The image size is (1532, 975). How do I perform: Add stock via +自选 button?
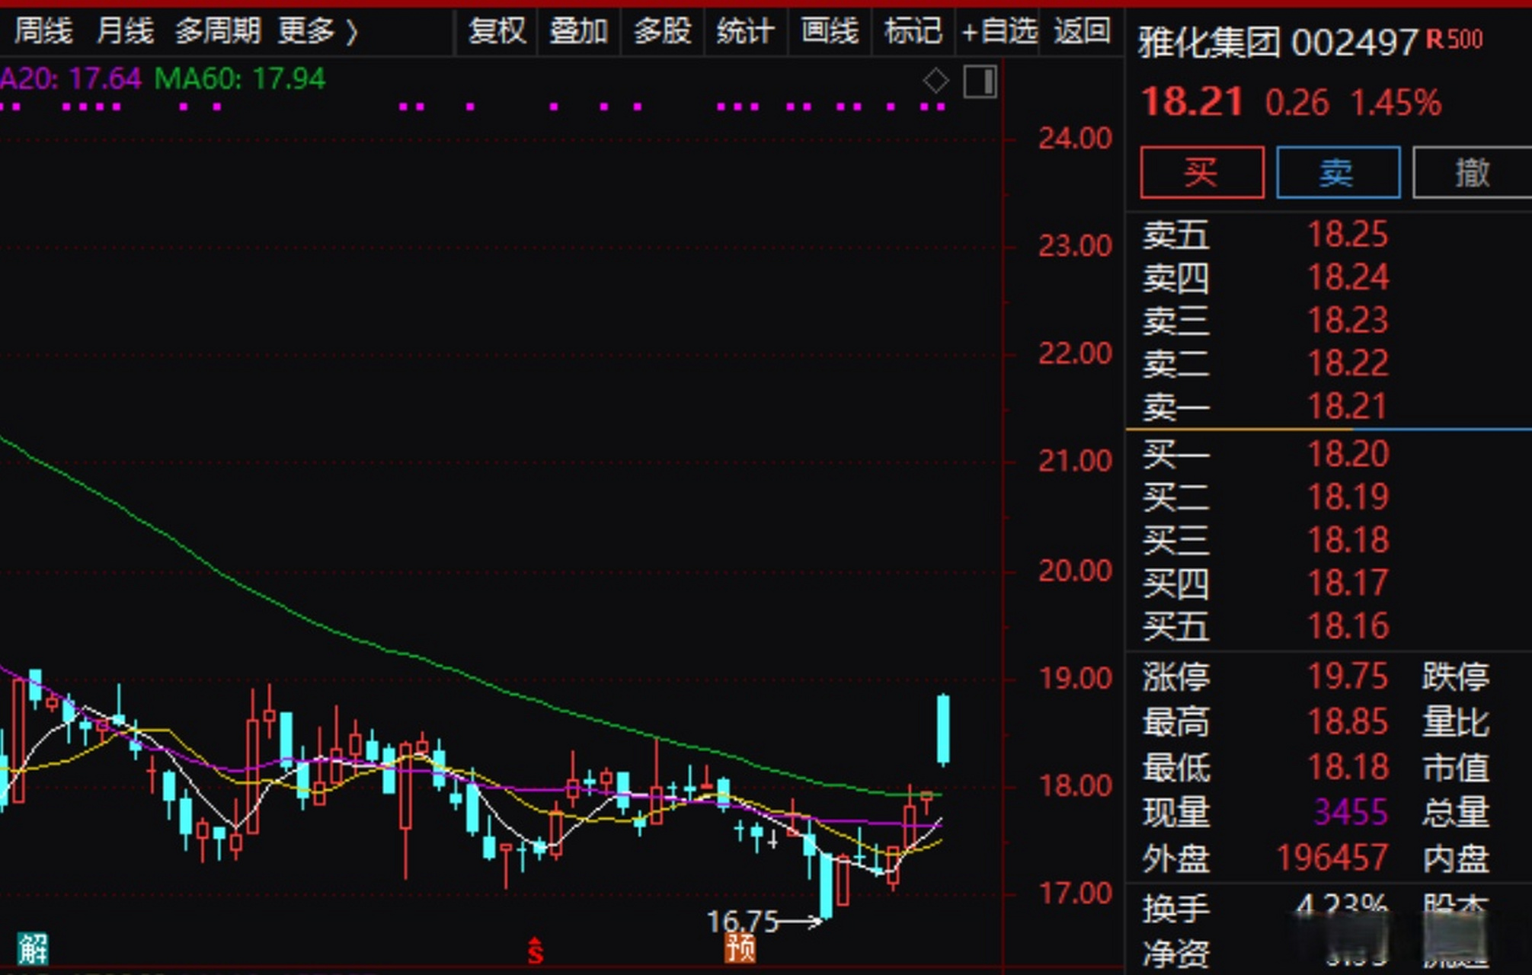coord(999,31)
